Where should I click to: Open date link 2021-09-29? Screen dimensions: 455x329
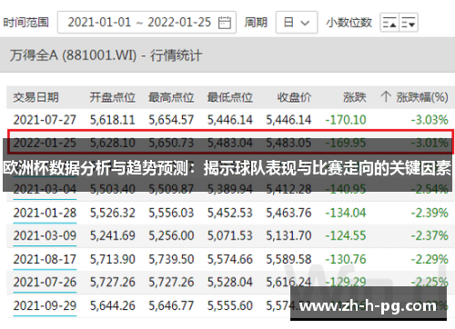point(45,305)
